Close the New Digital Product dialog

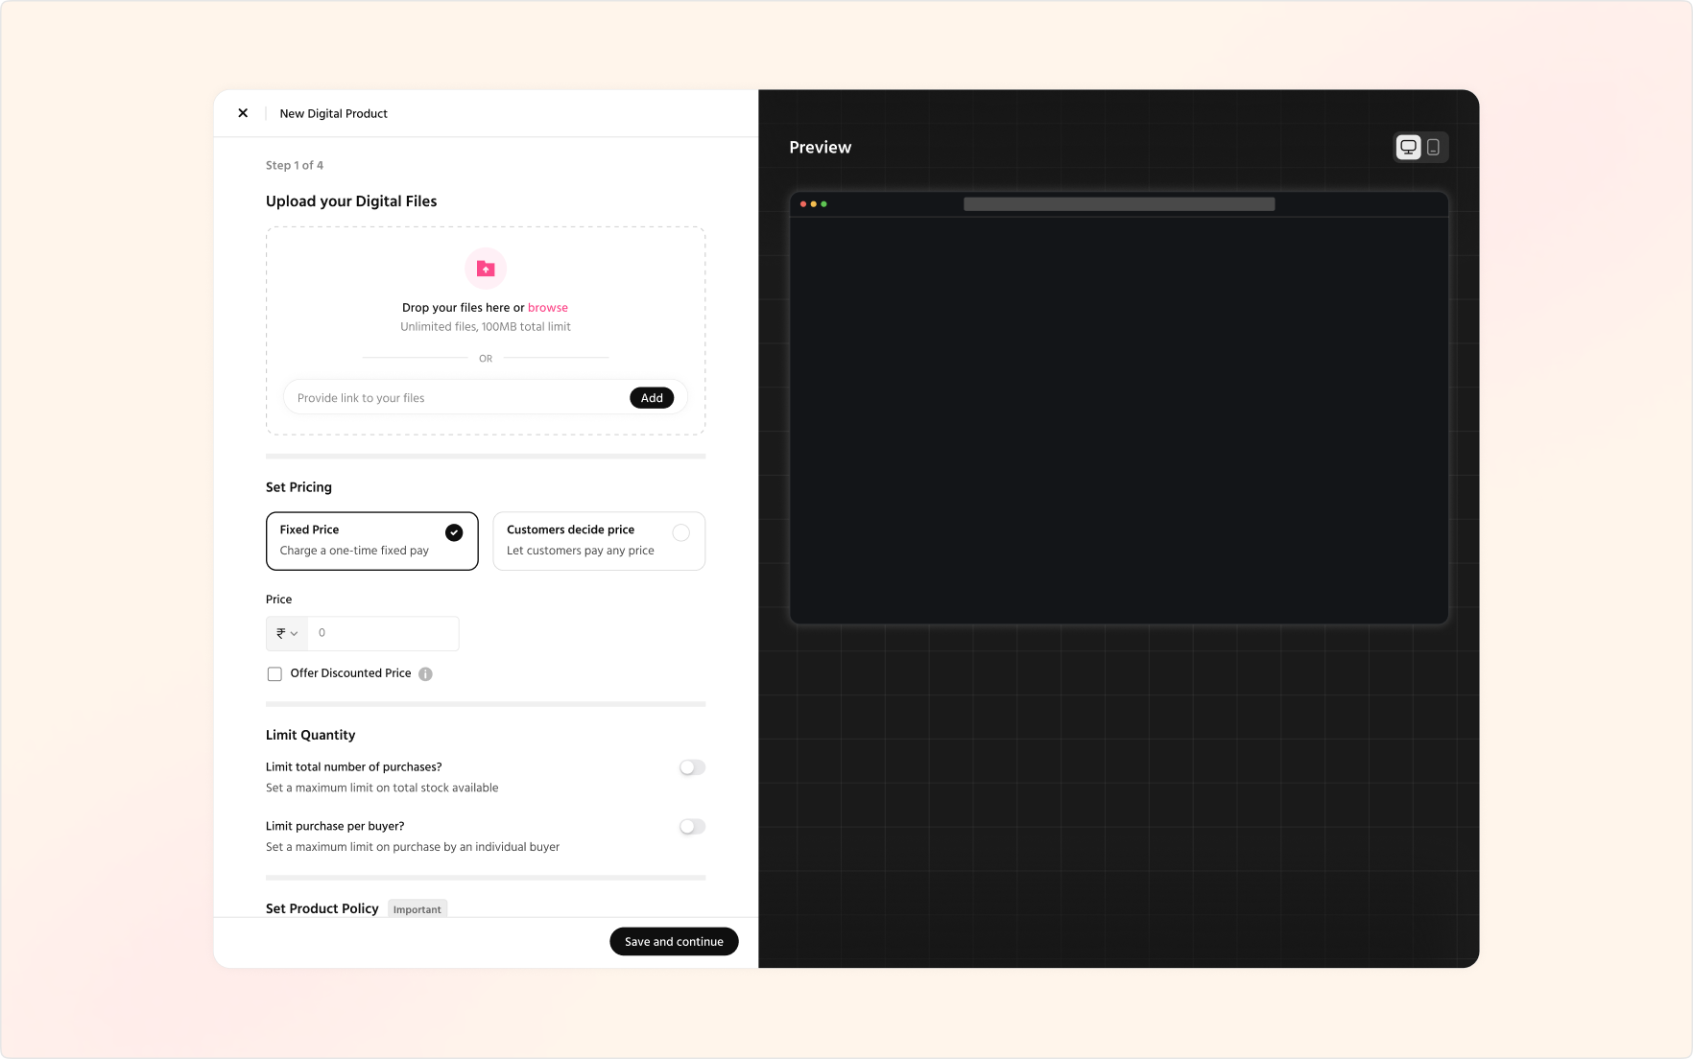click(x=243, y=113)
